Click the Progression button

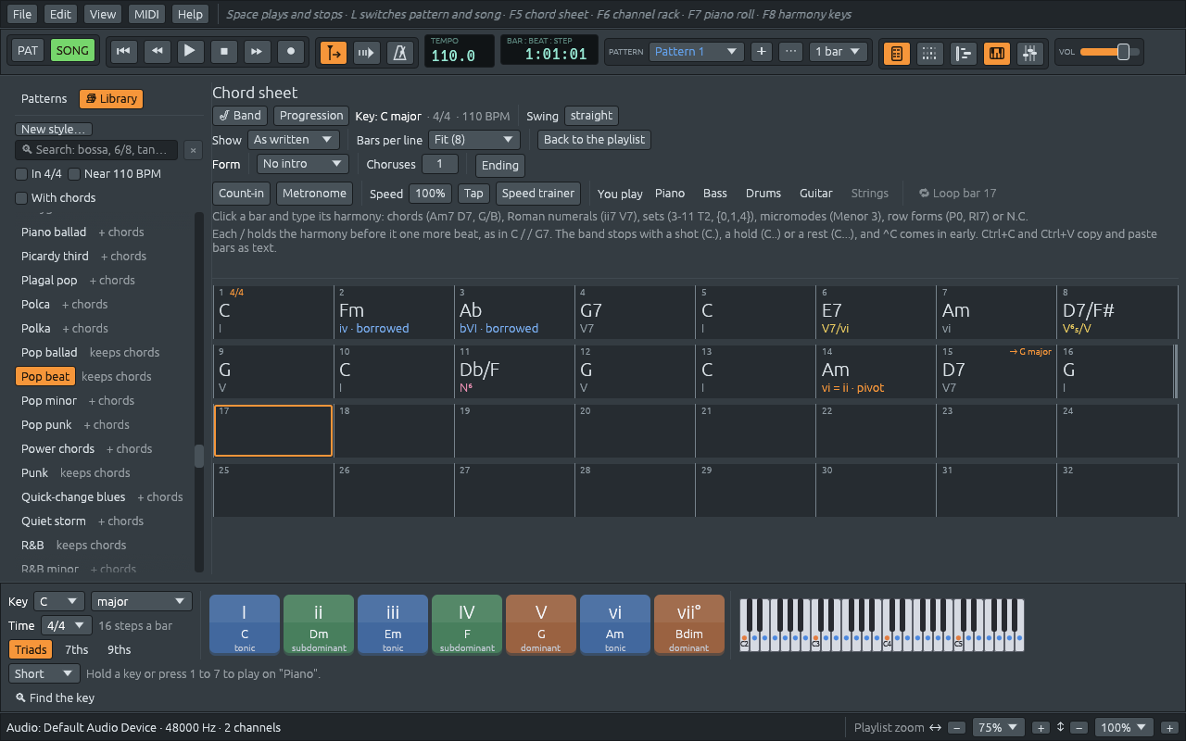311,116
